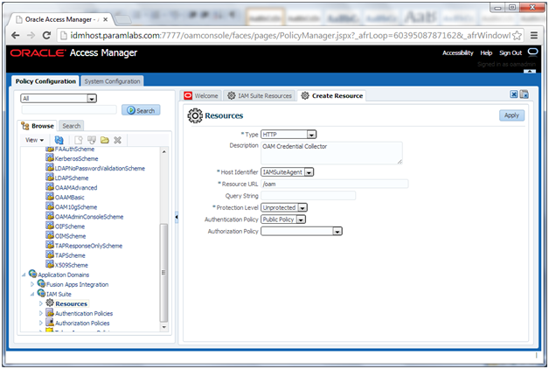Click the Authentication Policies icon
The image size is (549, 369).
tap(50, 312)
